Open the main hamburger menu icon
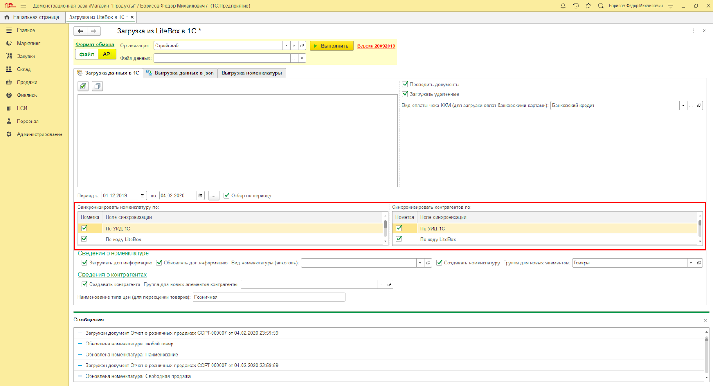The image size is (713, 386). point(23,6)
